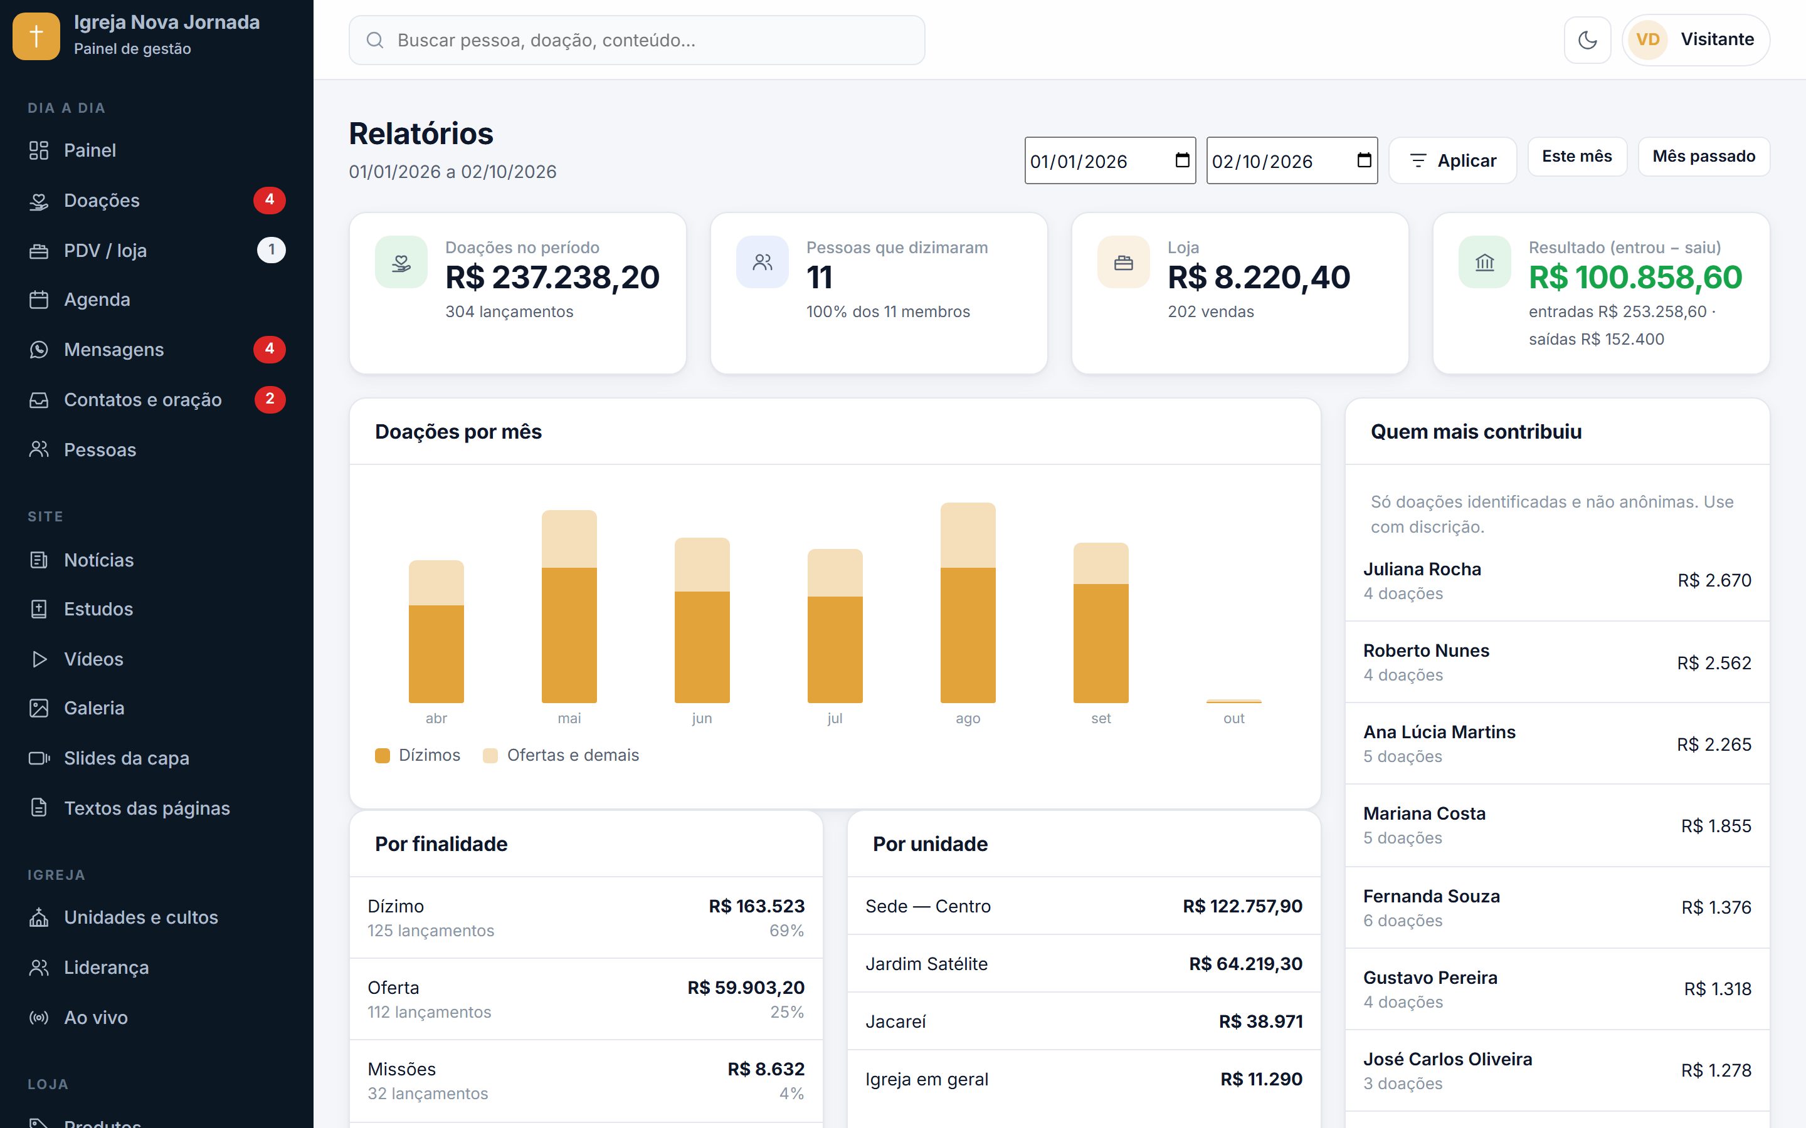This screenshot has width=1806, height=1128.
Task: Open Doações menu item in sidebar
Action: pyautogui.click(x=157, y=201)
